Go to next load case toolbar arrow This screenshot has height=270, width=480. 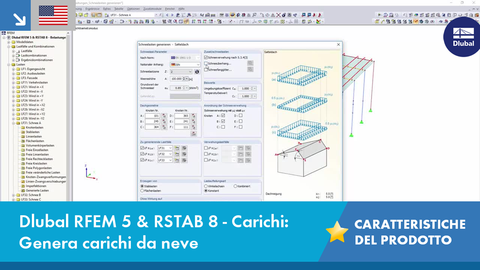tap(172, 15)
